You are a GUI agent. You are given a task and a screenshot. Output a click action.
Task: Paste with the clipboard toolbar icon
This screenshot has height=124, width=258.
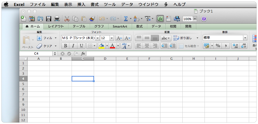84,19
